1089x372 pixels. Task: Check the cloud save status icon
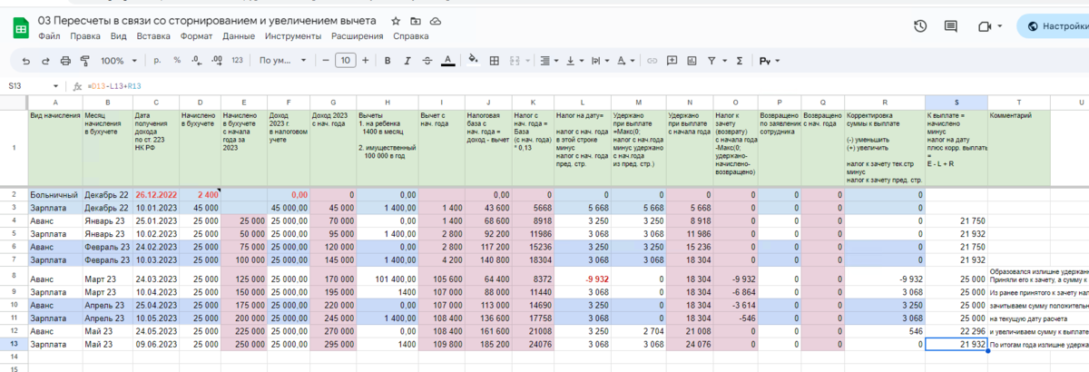coord(436,20)
